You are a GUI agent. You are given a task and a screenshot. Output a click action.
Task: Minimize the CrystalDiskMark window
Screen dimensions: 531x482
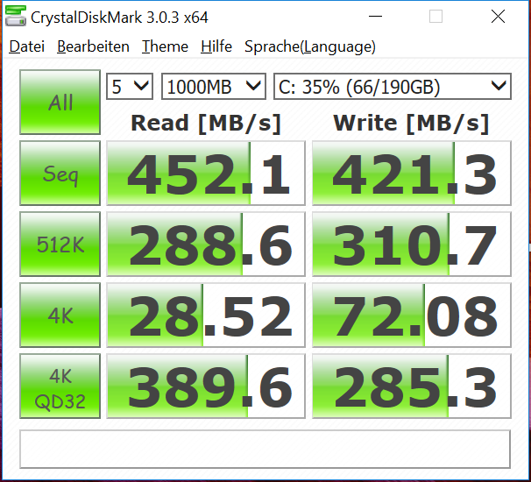click(x=375, y=16)
